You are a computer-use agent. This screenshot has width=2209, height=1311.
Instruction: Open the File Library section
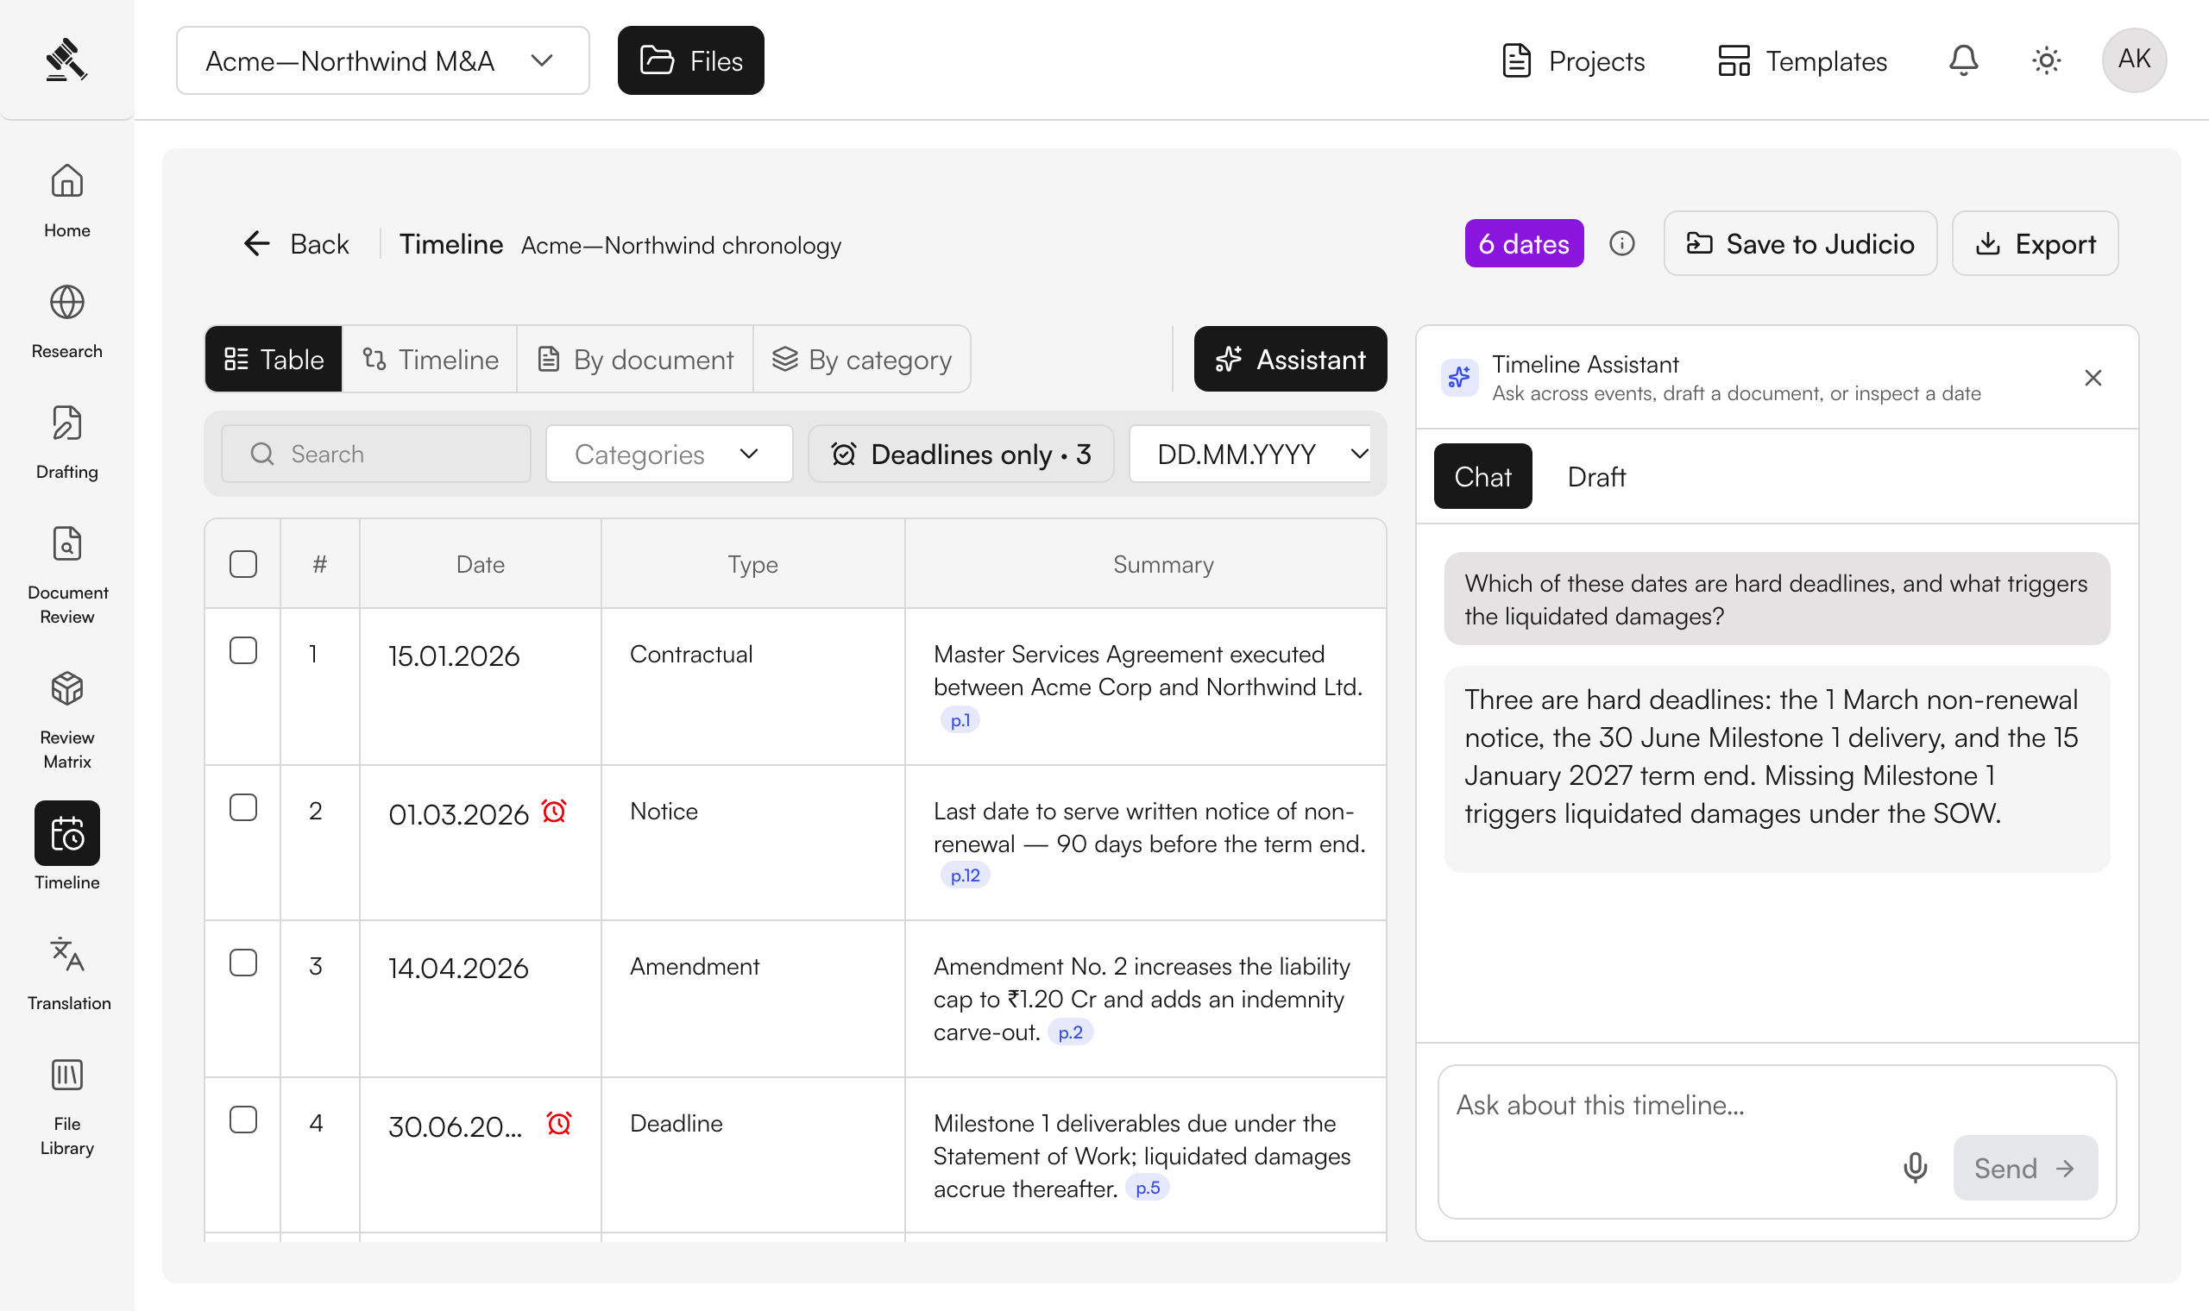pos(67,1107)
